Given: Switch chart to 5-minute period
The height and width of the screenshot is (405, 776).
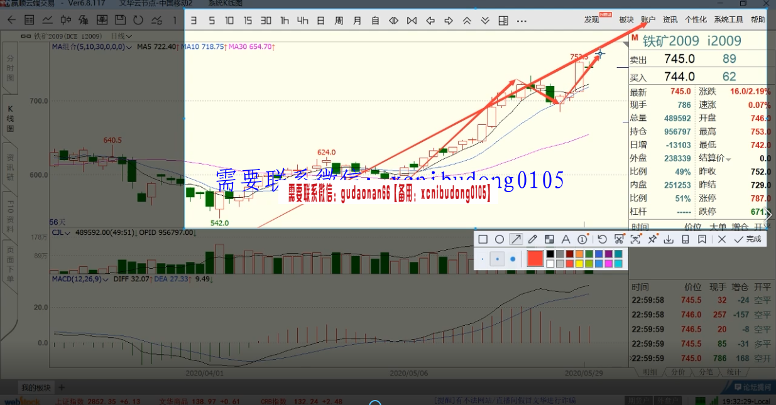Looking at the screenshot, I should (x=212, y=21).
